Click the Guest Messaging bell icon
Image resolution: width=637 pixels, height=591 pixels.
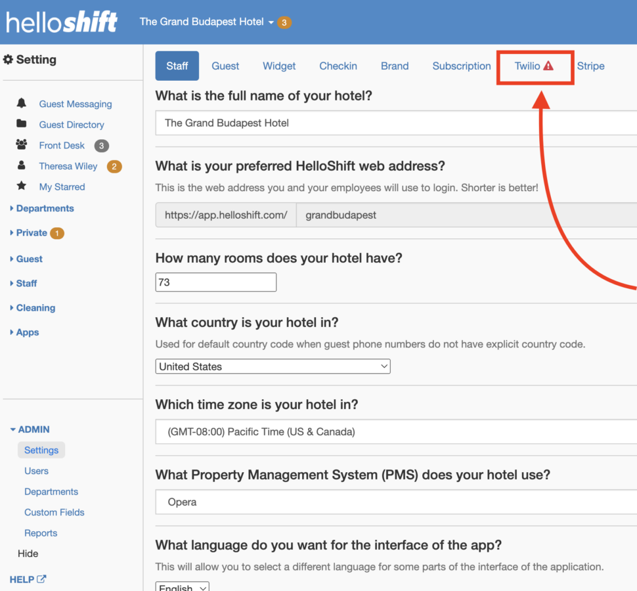(x=22, y=103)
